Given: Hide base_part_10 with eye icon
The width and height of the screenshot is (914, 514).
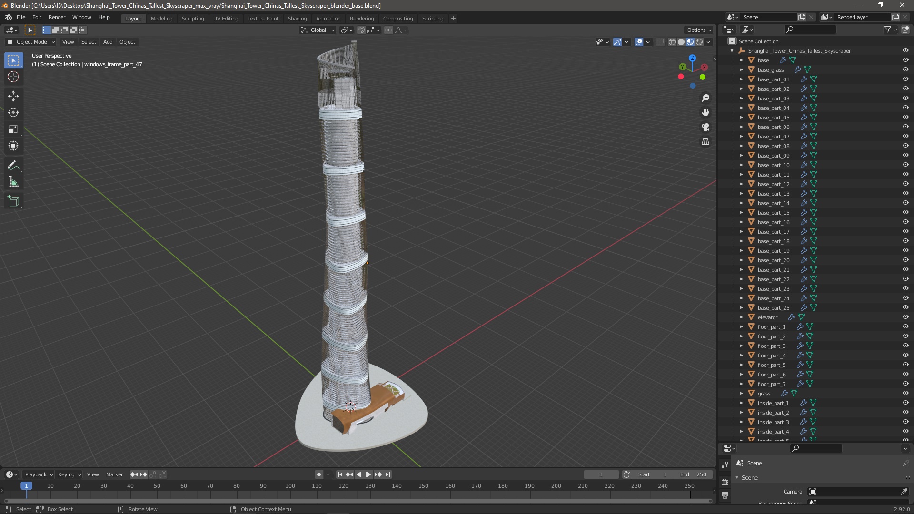Looking at the screenshot, I should pyautogui.click(x=905, y=165).
